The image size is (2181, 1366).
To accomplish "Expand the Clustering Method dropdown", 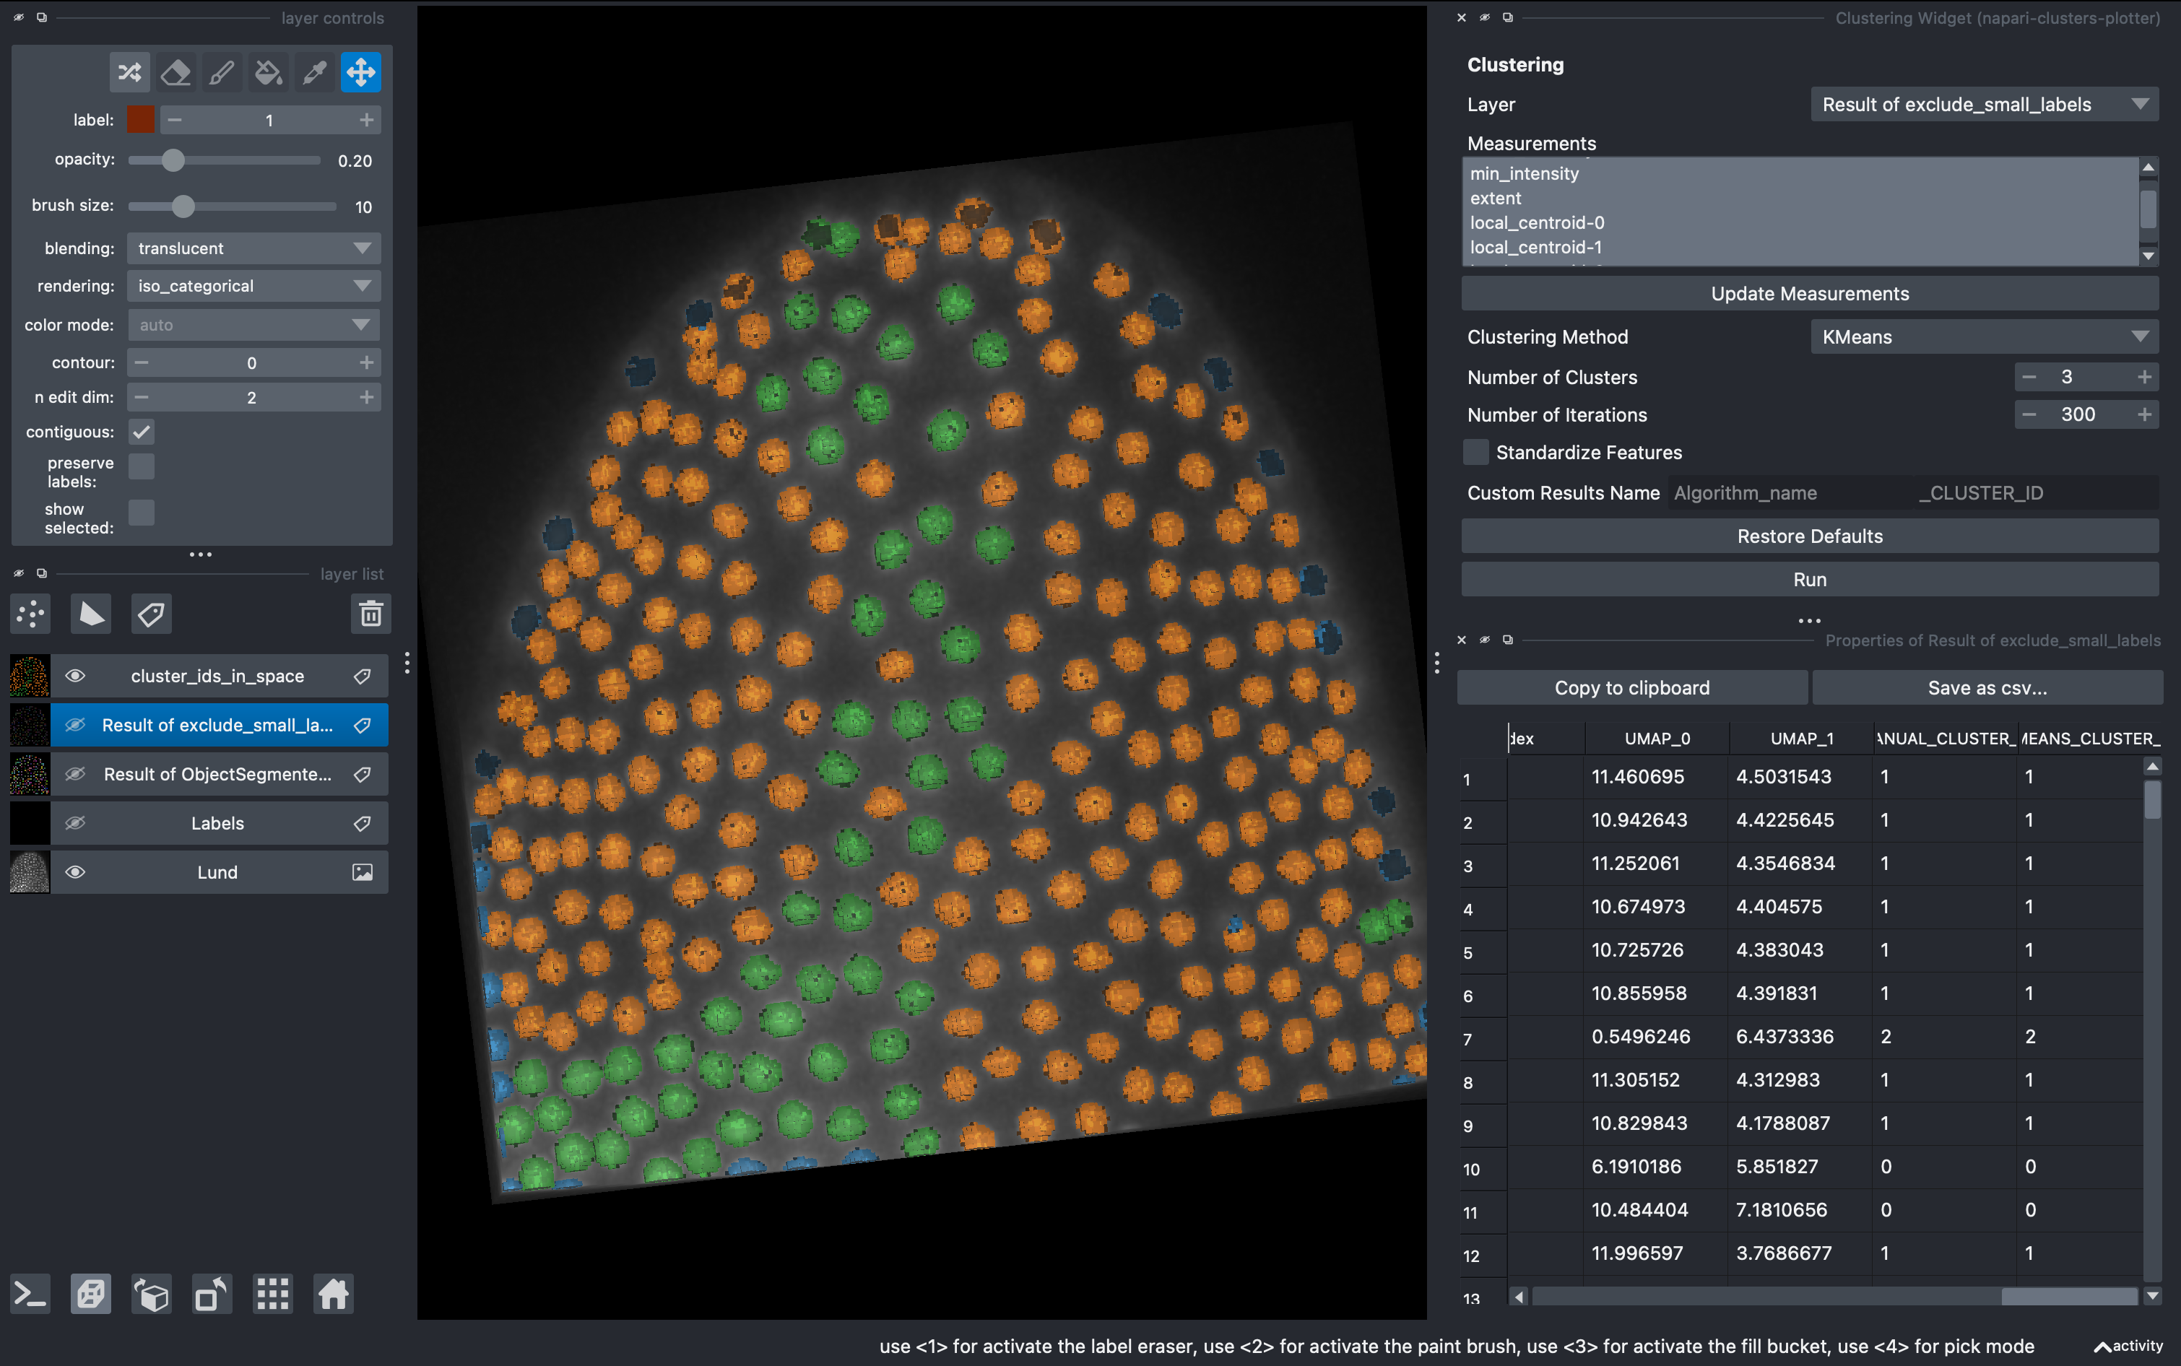I will point(1984,337).
